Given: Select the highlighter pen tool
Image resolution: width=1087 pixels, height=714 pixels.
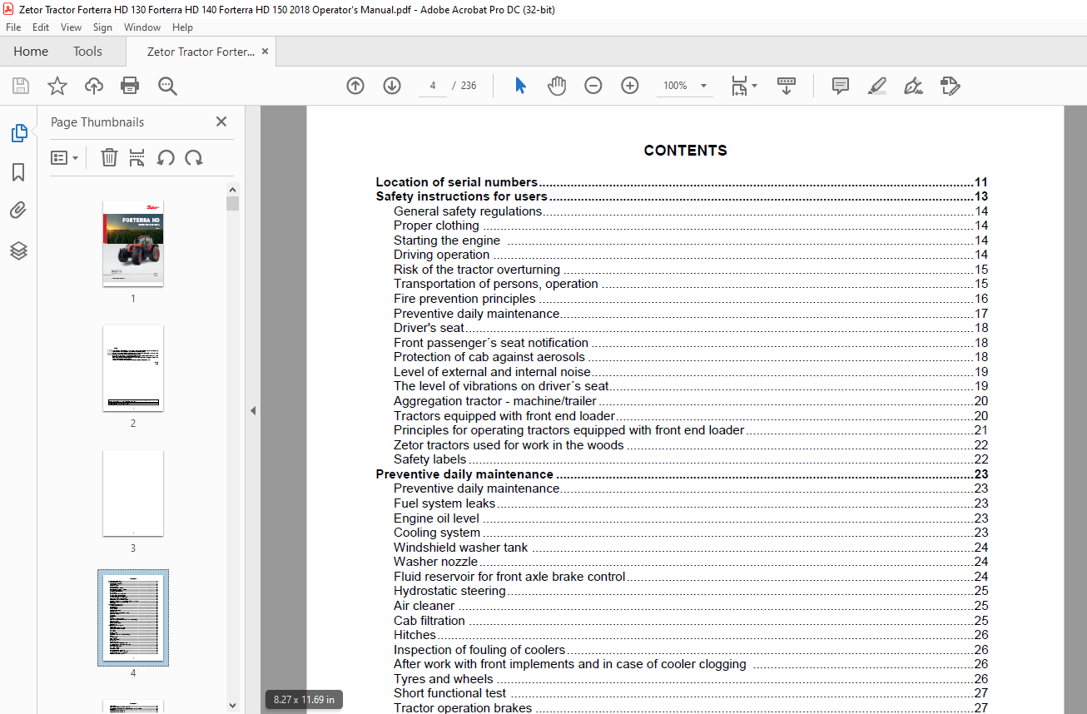Looking at the screenshot, I should pos(876,86).
